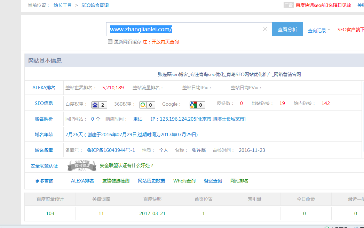Click 审核时间 value 2016-11-23

tap(252, 150)
